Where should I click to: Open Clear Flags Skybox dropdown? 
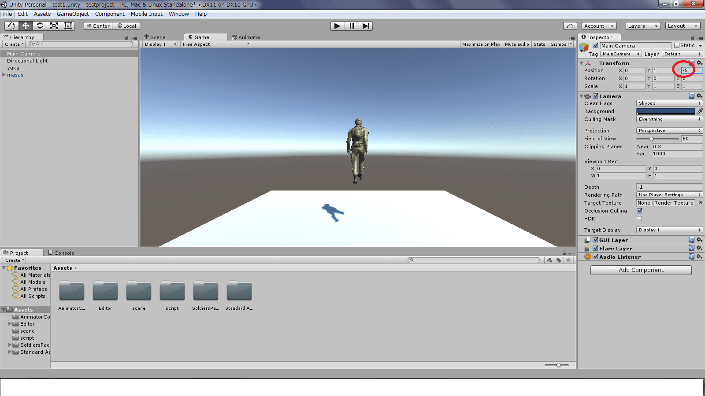tap(669, 103)
